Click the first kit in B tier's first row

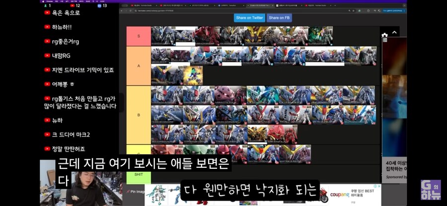[167, 95]
